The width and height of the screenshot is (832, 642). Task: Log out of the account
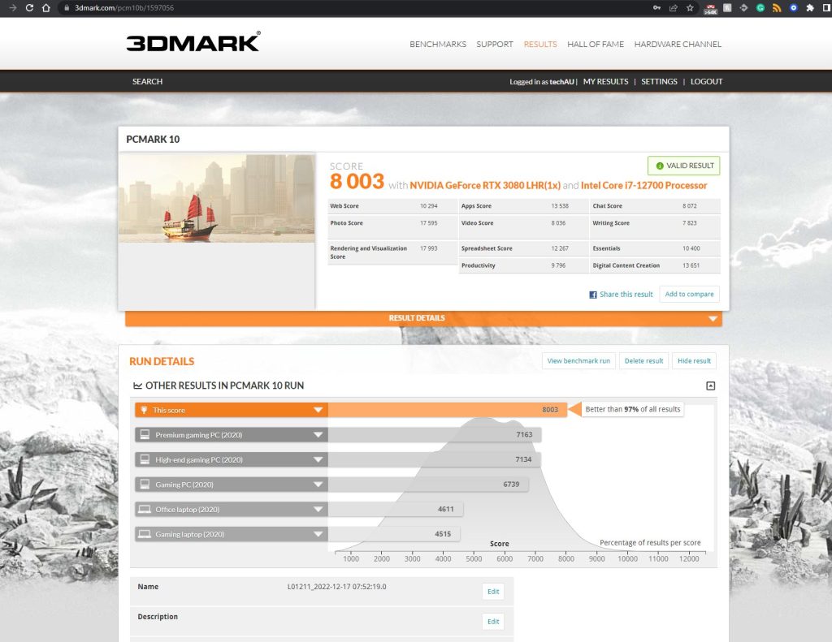click(x=706, y=82)
